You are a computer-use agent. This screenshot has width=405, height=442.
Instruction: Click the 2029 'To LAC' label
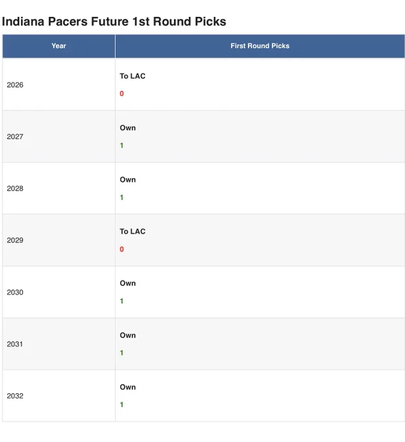[x=132, y=231]
